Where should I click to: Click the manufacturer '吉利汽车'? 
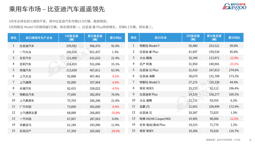point(25,64)
